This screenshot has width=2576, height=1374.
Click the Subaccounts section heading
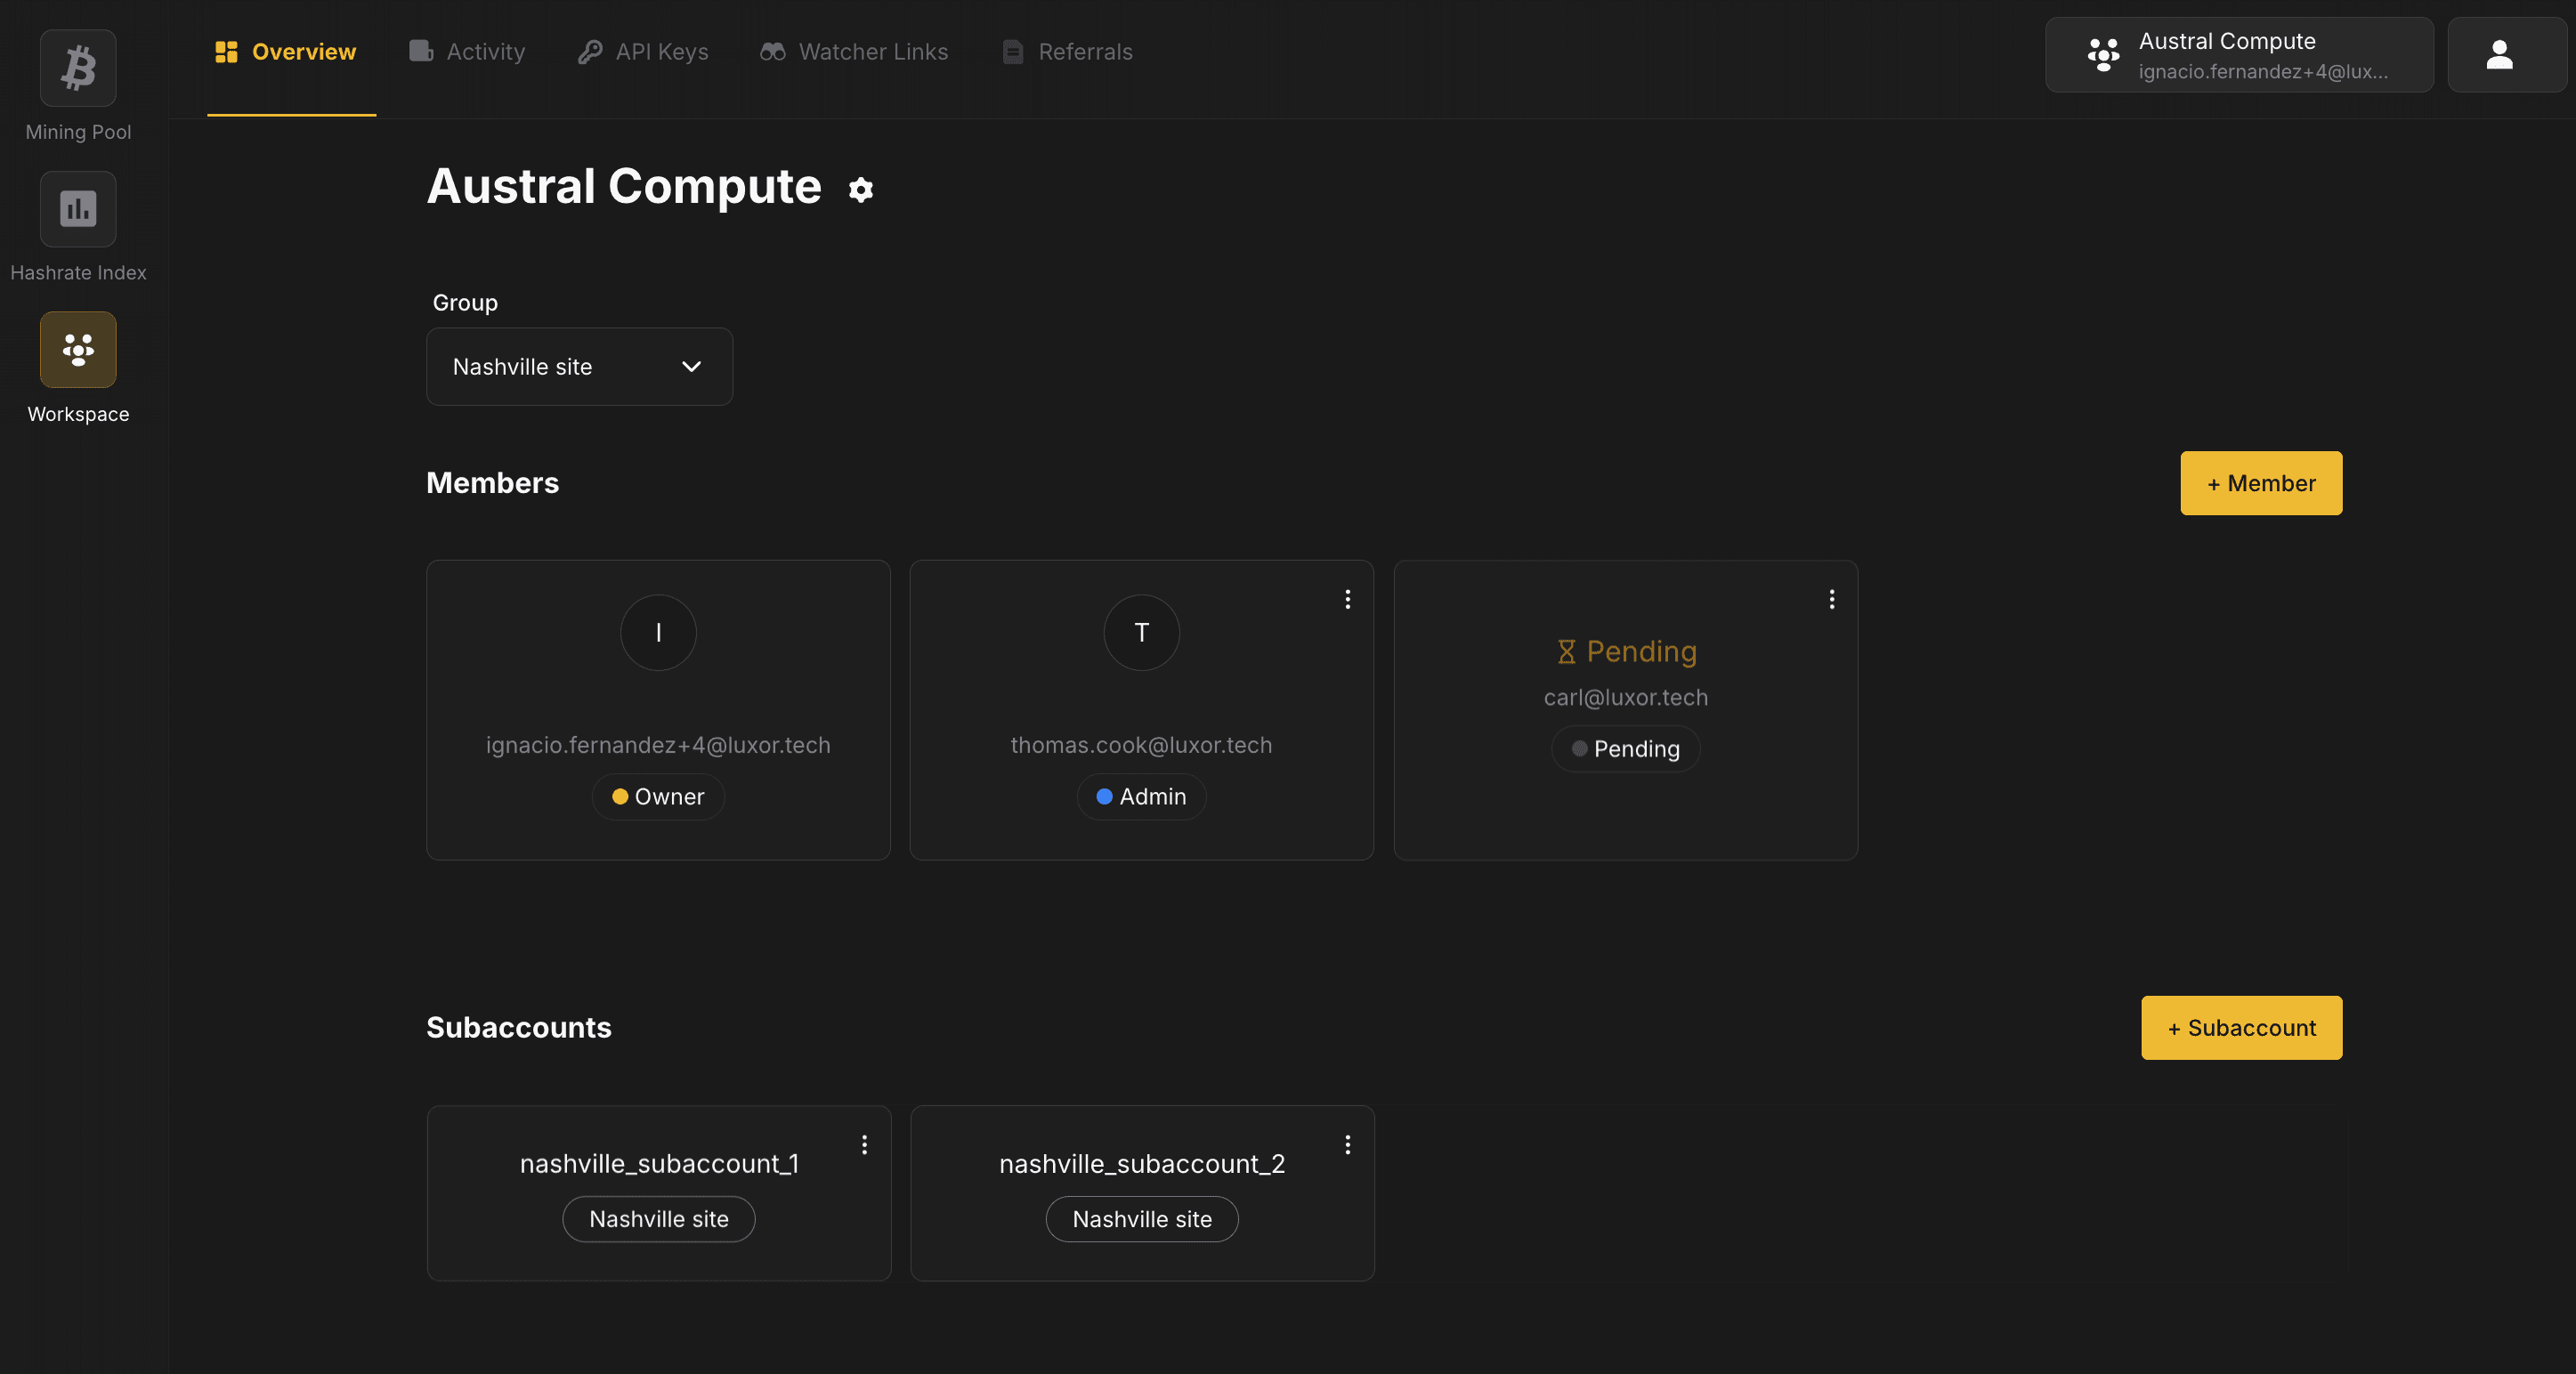(x=519, y=1028)
